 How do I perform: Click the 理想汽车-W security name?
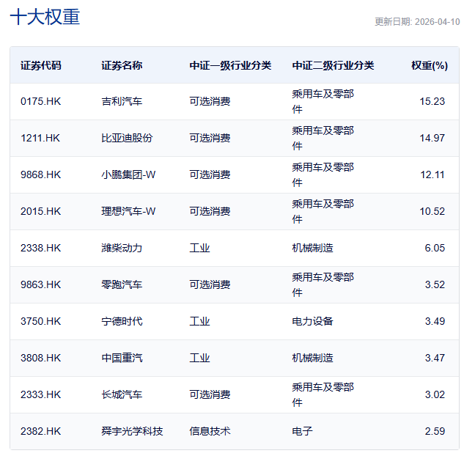tap(128, 211)
